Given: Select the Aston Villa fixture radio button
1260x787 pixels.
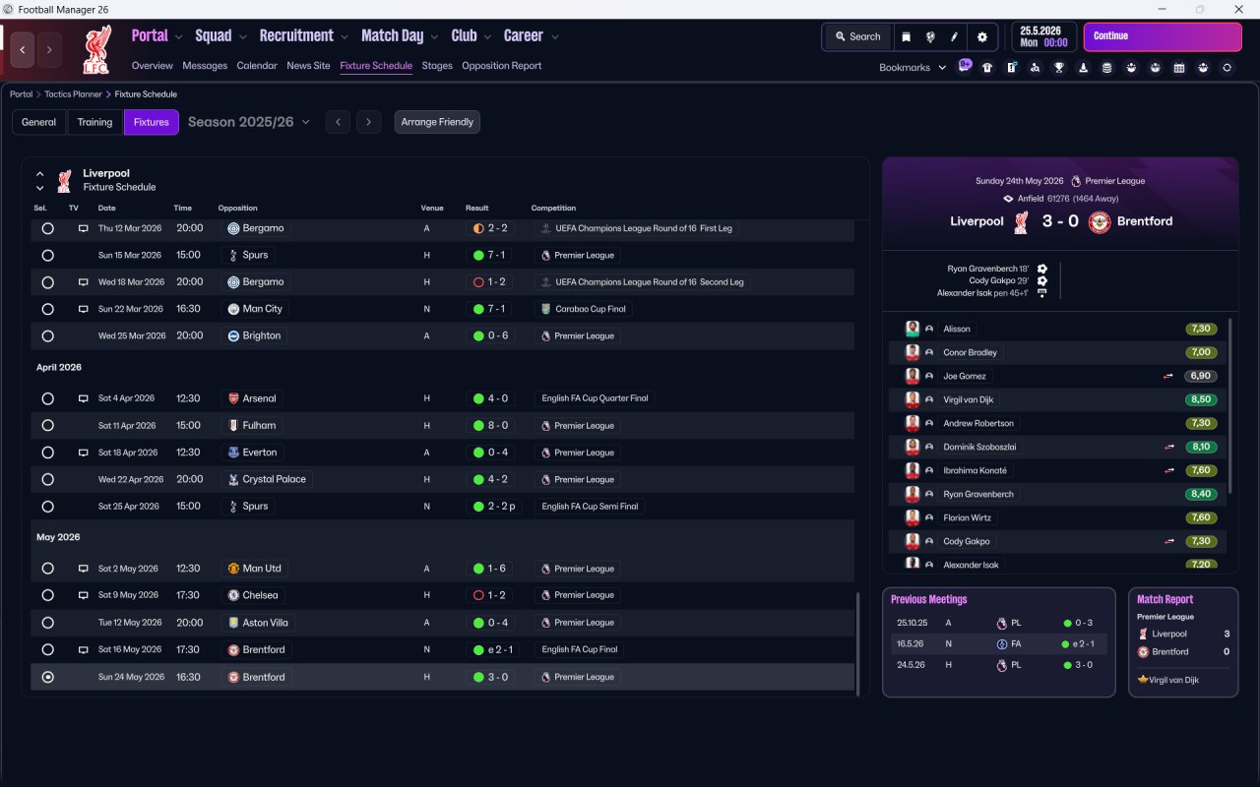Looking at the screenshot, I should tap(47, 623).
